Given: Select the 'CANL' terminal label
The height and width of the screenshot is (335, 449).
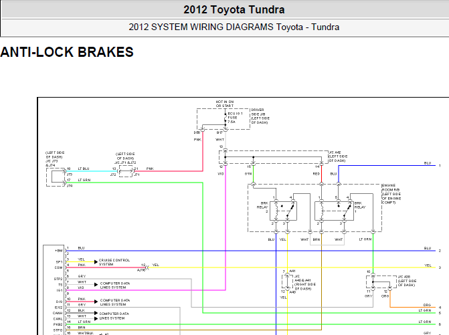Looking at the screenshot, I should tap(58, 319).
